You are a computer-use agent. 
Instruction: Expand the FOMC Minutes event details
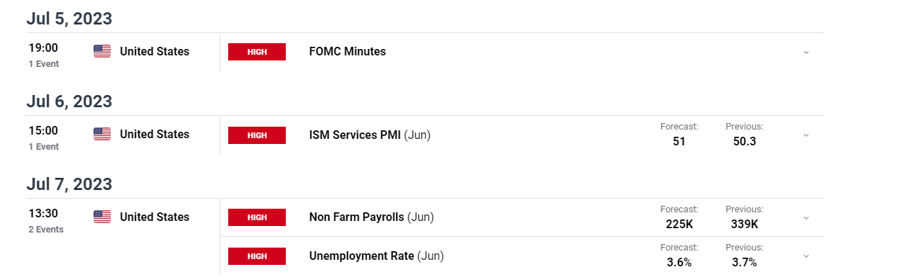806,52
